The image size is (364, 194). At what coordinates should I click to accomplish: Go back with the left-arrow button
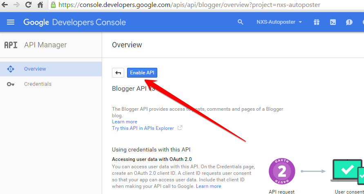[118, 73]
